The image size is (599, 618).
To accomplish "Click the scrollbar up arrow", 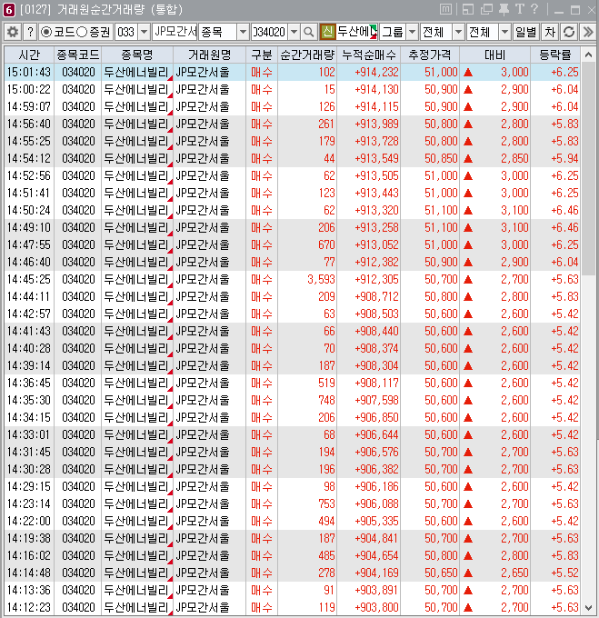I will (588, 55).
